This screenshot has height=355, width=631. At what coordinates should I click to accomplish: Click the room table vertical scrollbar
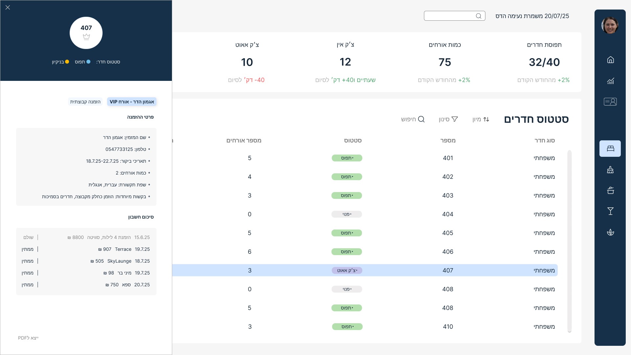(x=569, y=241)
